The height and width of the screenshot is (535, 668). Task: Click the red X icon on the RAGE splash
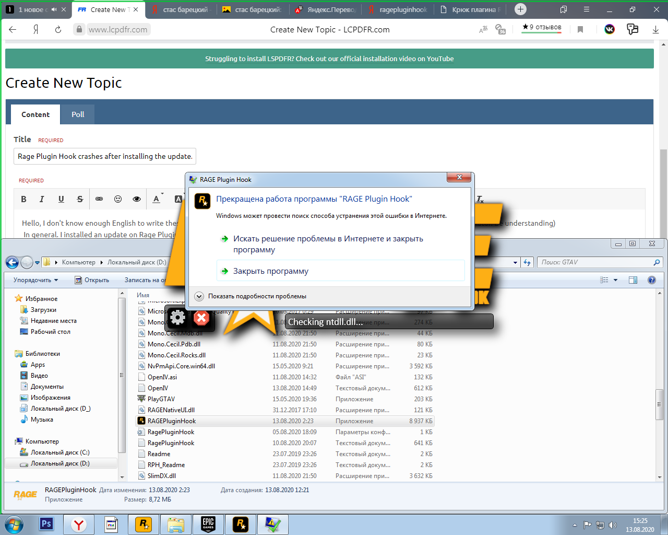pos(201,318)
